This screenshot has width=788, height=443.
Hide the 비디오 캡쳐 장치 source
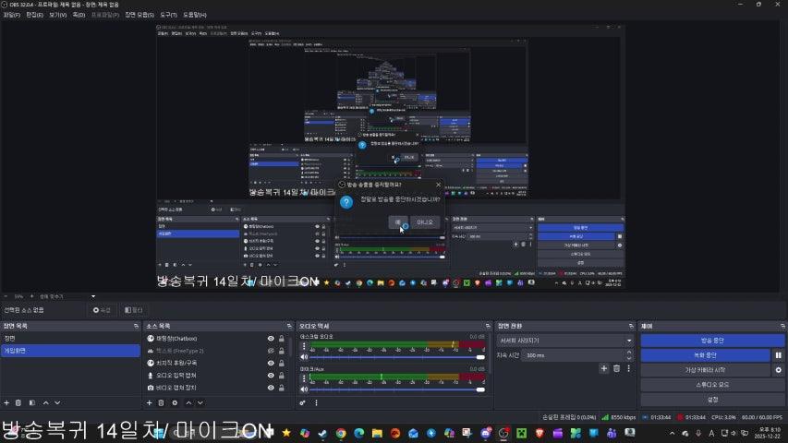[x=271, y=388]
